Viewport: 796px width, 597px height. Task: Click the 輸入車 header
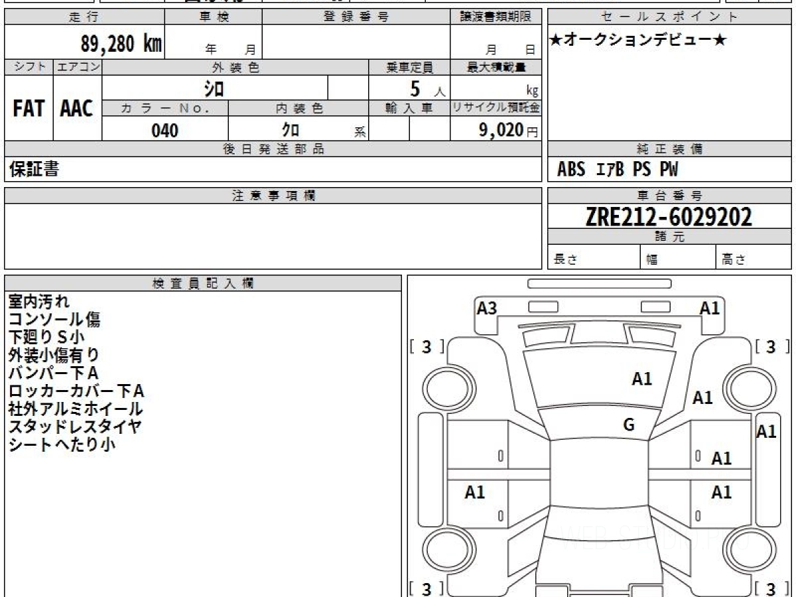(x=409, y=109)
